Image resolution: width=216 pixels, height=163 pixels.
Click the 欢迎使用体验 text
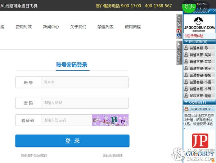(x=194, y=36)
